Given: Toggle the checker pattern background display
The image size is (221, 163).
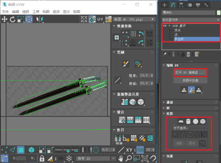Looking at the screenshot, I should coord(84,19).
